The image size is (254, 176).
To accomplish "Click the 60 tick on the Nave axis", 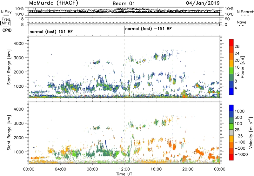I will pyautogui.click(x=227, y=19).
